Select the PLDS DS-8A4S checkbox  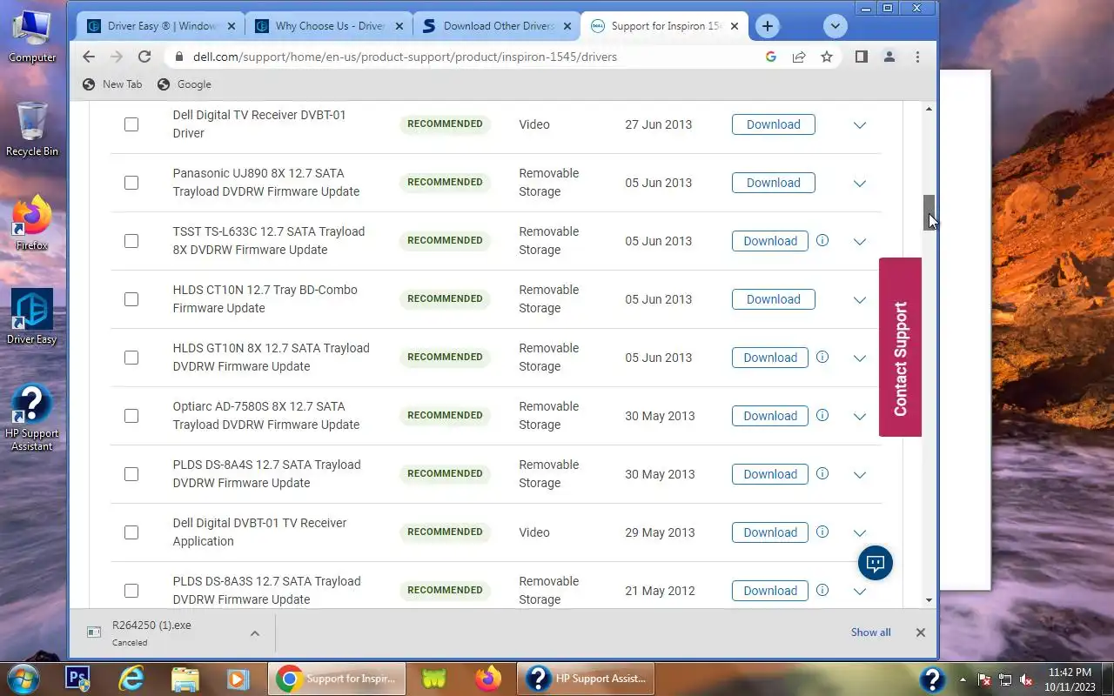[x=131, y=474]
